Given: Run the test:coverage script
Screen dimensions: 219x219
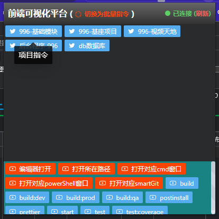Looking at the screenshot, I should point(140,210).
